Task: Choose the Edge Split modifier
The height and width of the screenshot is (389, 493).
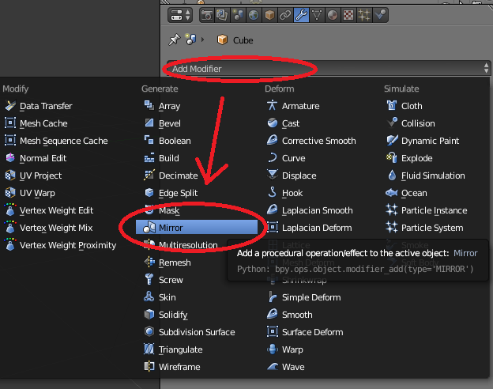Action: [x=171, y=193]
